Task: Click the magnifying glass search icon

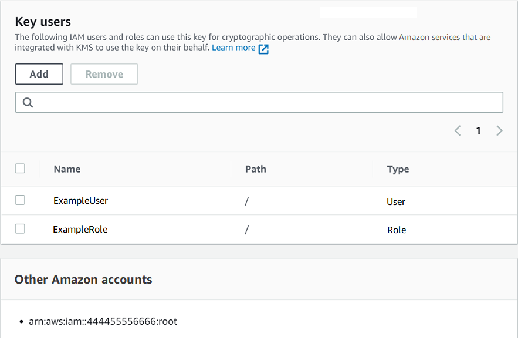Action: pos(28,102)
